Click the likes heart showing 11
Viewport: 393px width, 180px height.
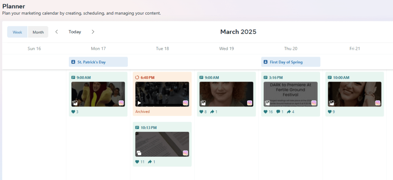(137, 162)
